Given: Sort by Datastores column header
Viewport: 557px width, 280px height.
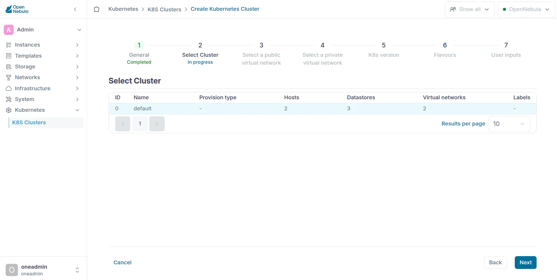Looking at the screenshot, I should click(x=361, y=98).
